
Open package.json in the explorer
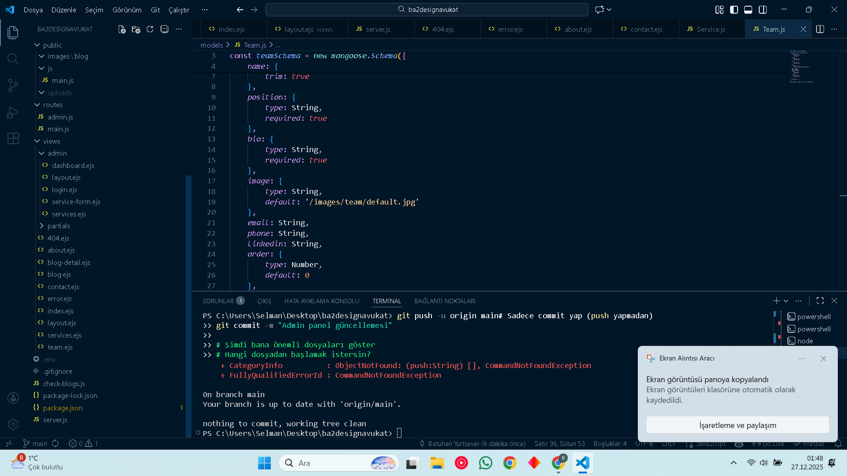coord(63,408)
